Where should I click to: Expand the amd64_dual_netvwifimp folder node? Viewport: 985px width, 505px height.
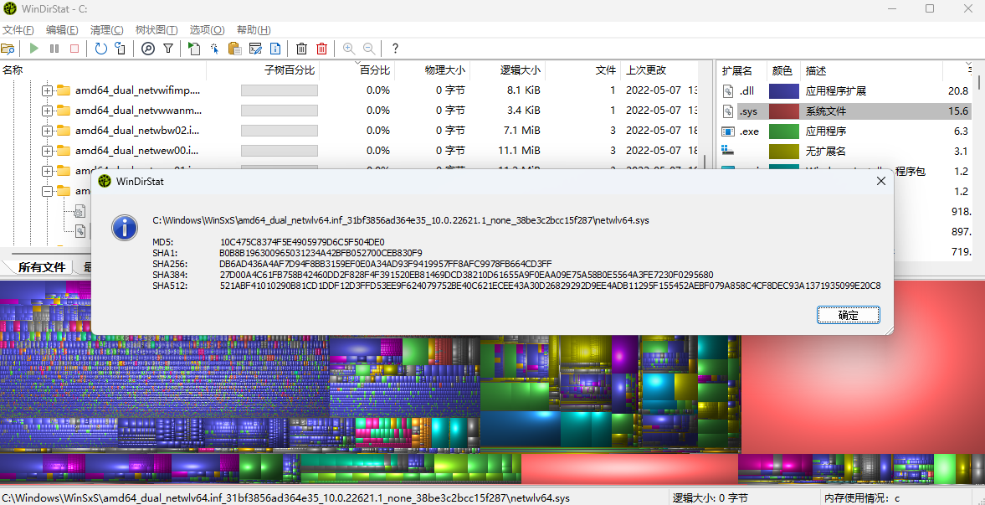point(48,90)
